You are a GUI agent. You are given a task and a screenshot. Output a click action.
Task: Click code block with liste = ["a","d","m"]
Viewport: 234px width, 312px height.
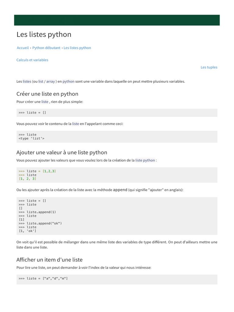click(x=117, y=279)
